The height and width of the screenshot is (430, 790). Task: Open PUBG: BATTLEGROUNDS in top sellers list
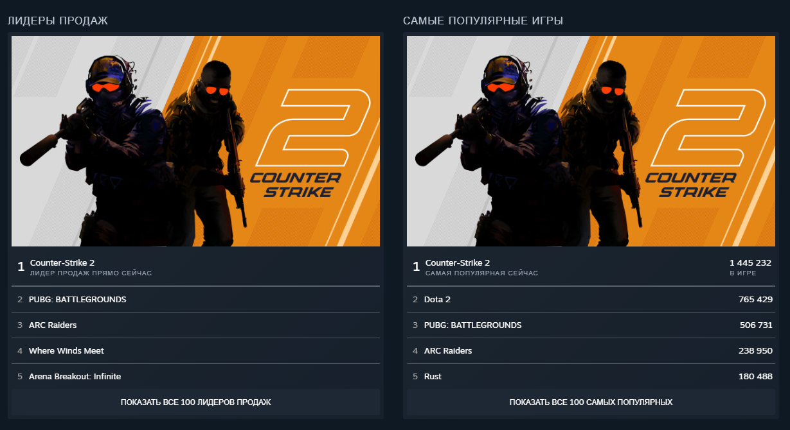pos(195,300)
